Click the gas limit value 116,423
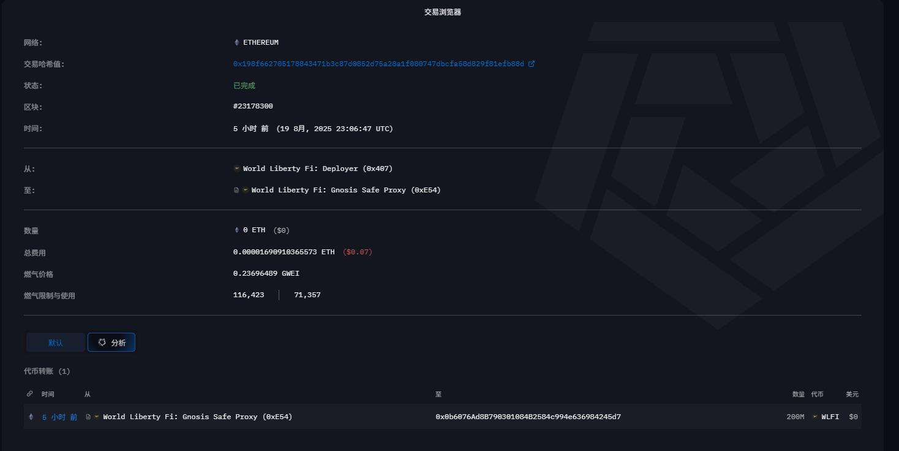The height and width of the screenshot is (451, 899). click(249, 295)
